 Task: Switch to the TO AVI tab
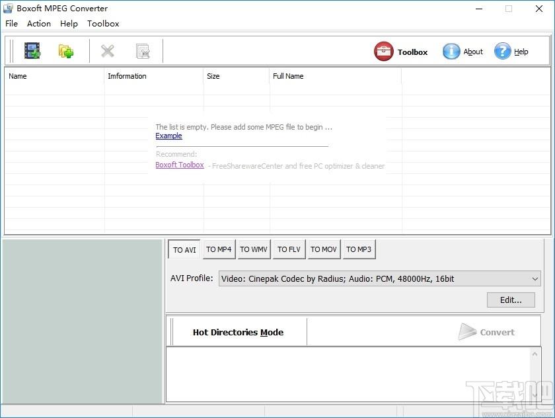(x=184, y=250)
